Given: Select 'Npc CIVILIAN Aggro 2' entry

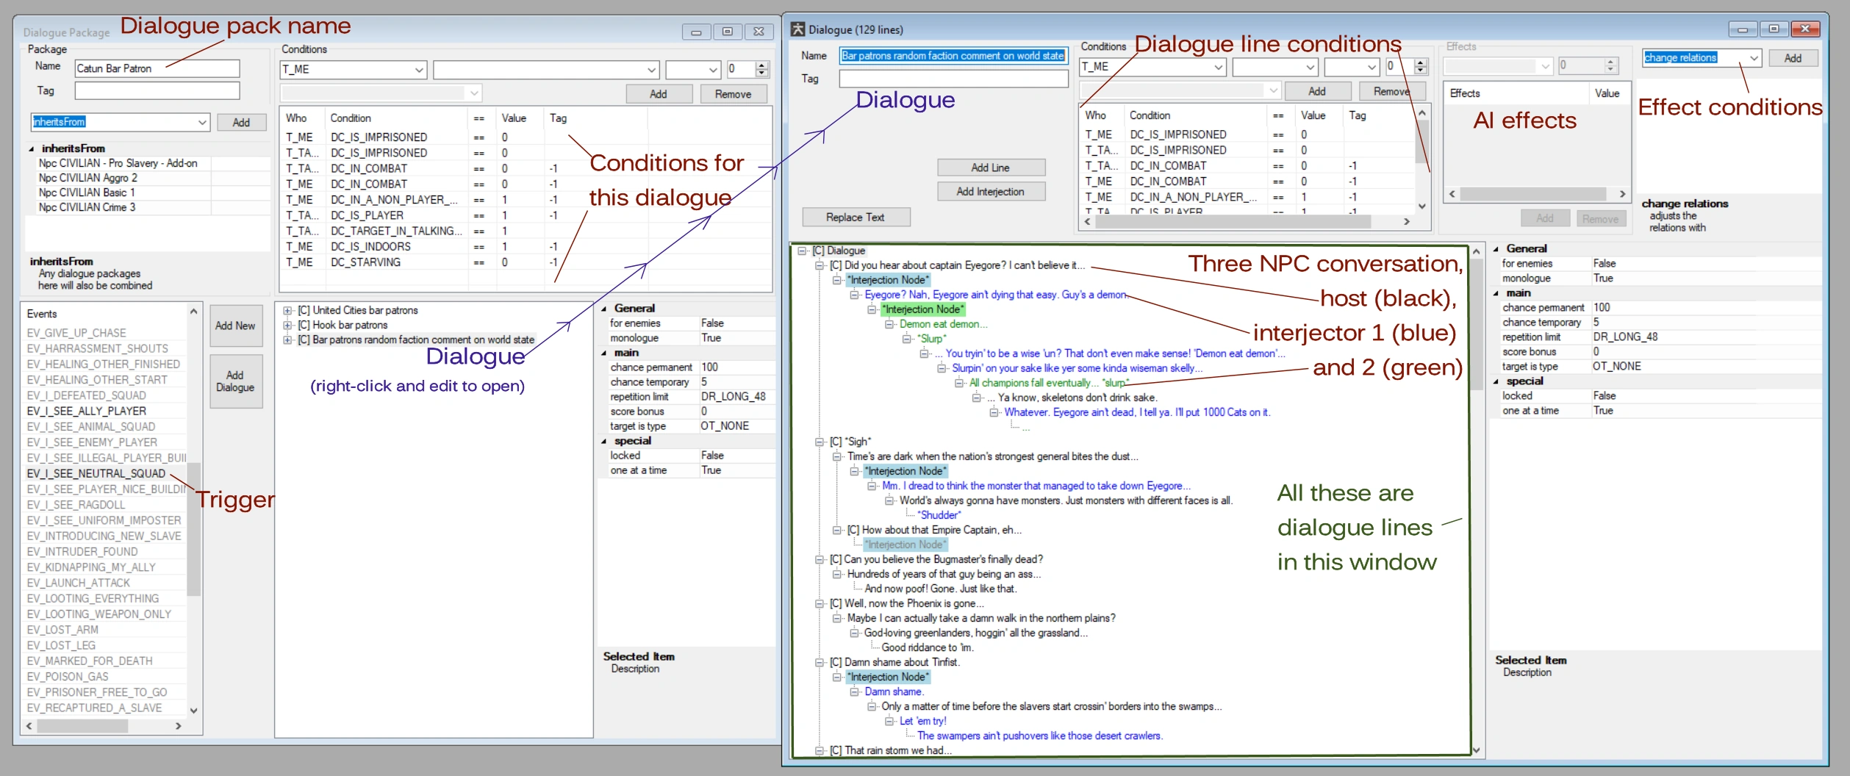Looking at the screenshot, I should pos(88,178).
